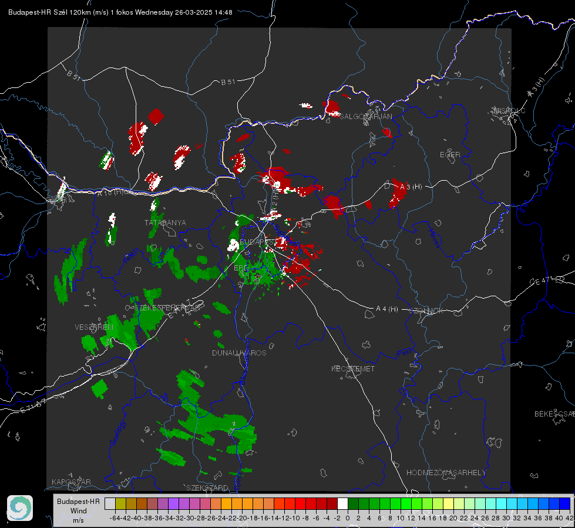Click the 'A 4 (H)' road label
This screenshot has width=575, height=528.
pyautogui.click(x=387, y=309)
